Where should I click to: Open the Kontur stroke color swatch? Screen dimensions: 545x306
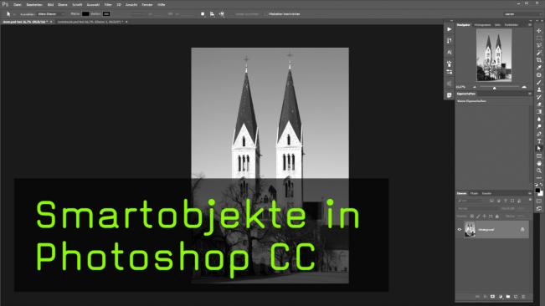[106, 14]
